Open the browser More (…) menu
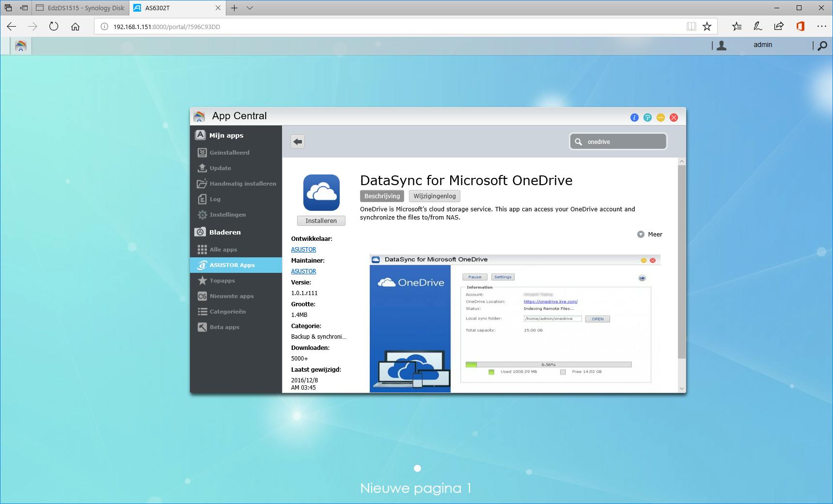This screenshot has width=833, height=504. 821,27
